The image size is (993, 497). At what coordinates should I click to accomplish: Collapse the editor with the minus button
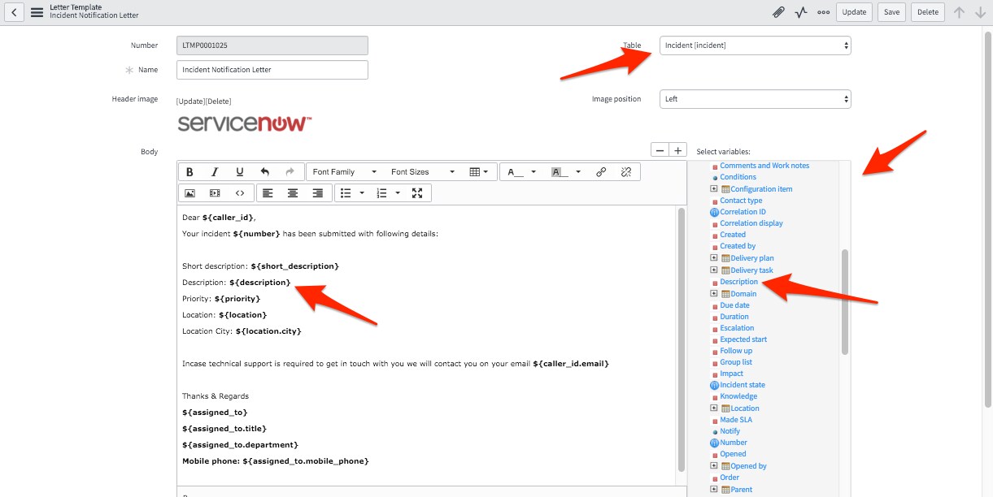(660, 150)
